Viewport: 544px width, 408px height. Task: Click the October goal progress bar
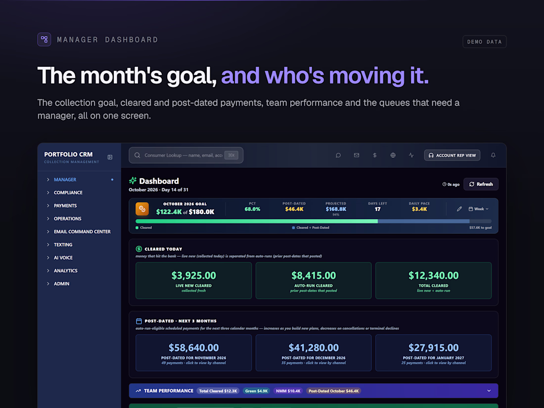pos(313,221)
